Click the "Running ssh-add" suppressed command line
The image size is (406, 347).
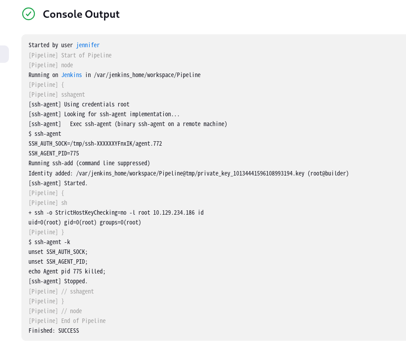coord(89,163)
